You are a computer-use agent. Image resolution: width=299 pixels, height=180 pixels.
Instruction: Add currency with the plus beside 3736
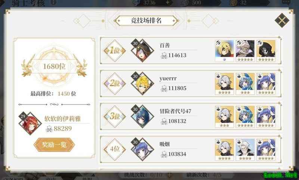167,3
